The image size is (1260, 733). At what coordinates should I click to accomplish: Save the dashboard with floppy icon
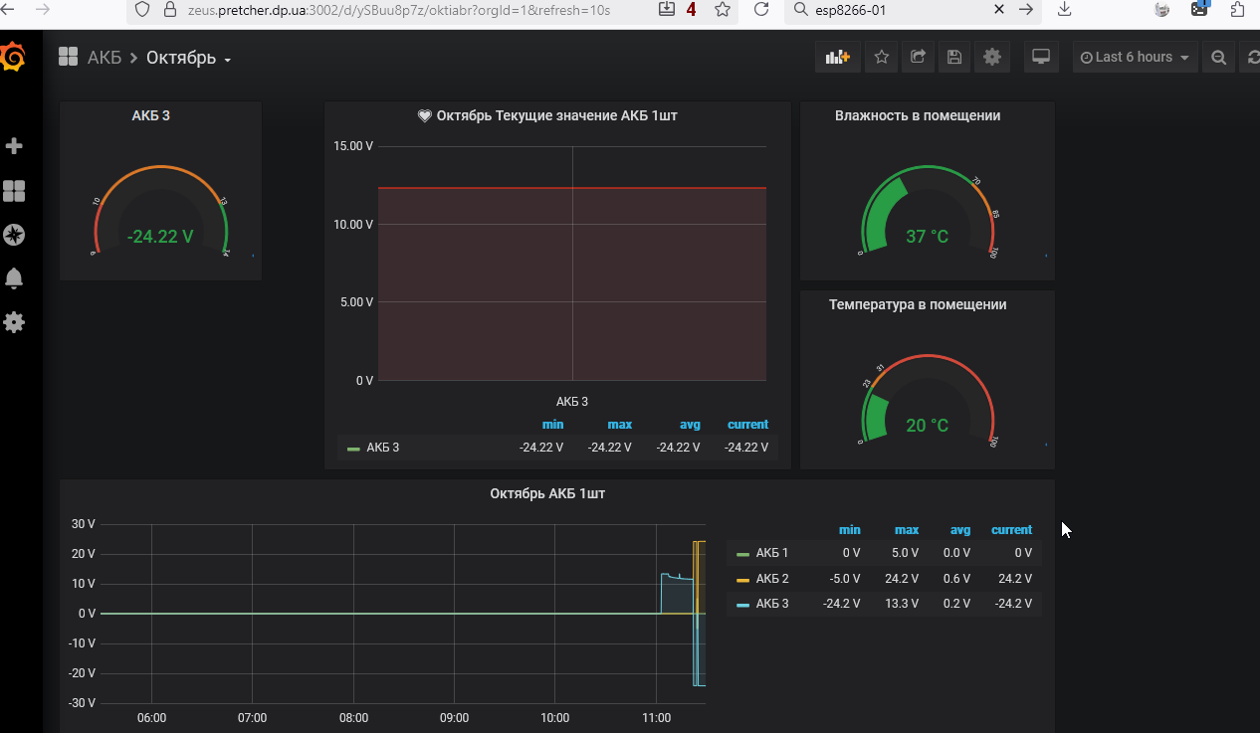pyautogui.click(x=954, y=58)
